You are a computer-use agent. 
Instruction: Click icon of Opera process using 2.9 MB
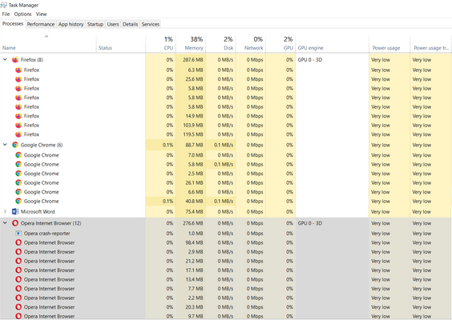click(18, 252)
